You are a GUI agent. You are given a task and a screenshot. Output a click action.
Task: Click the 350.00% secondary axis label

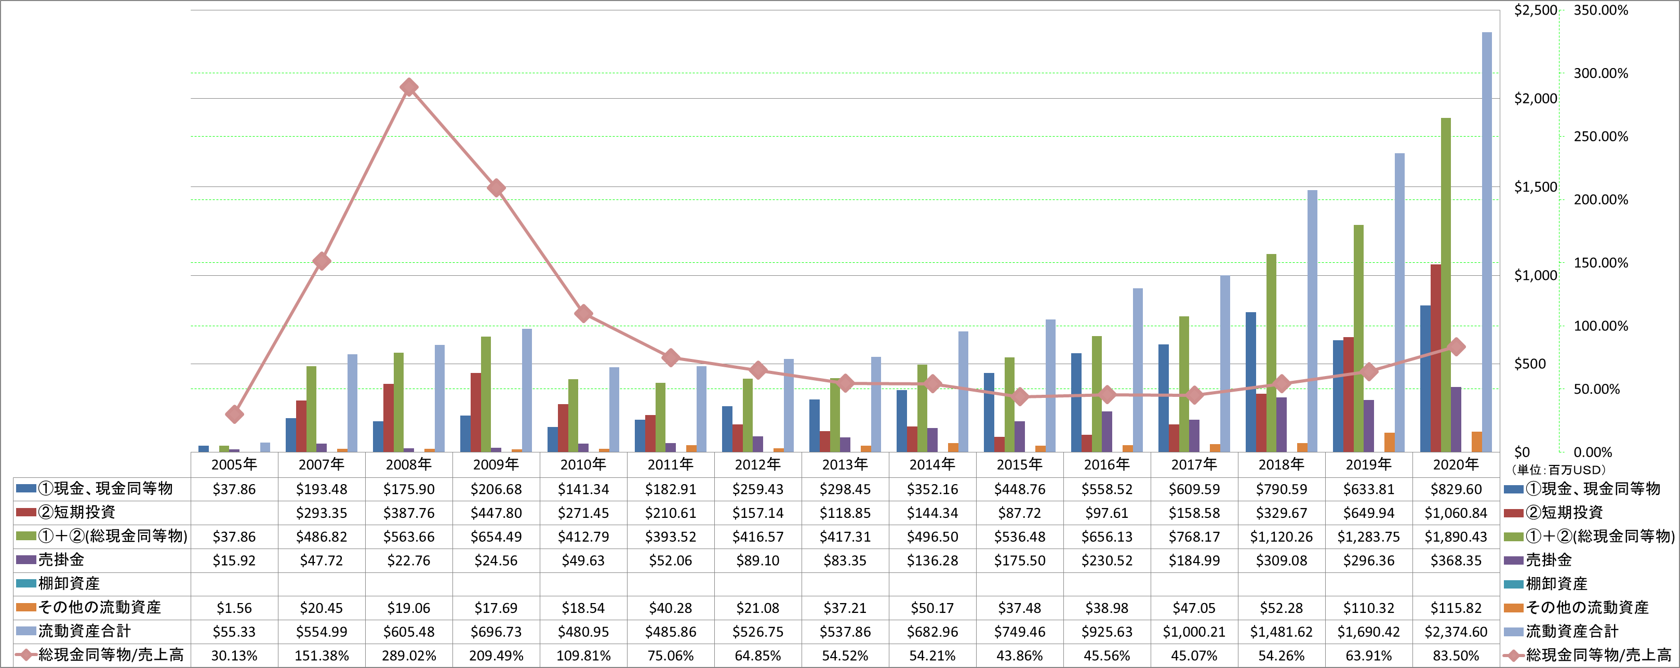point(1601,10)
